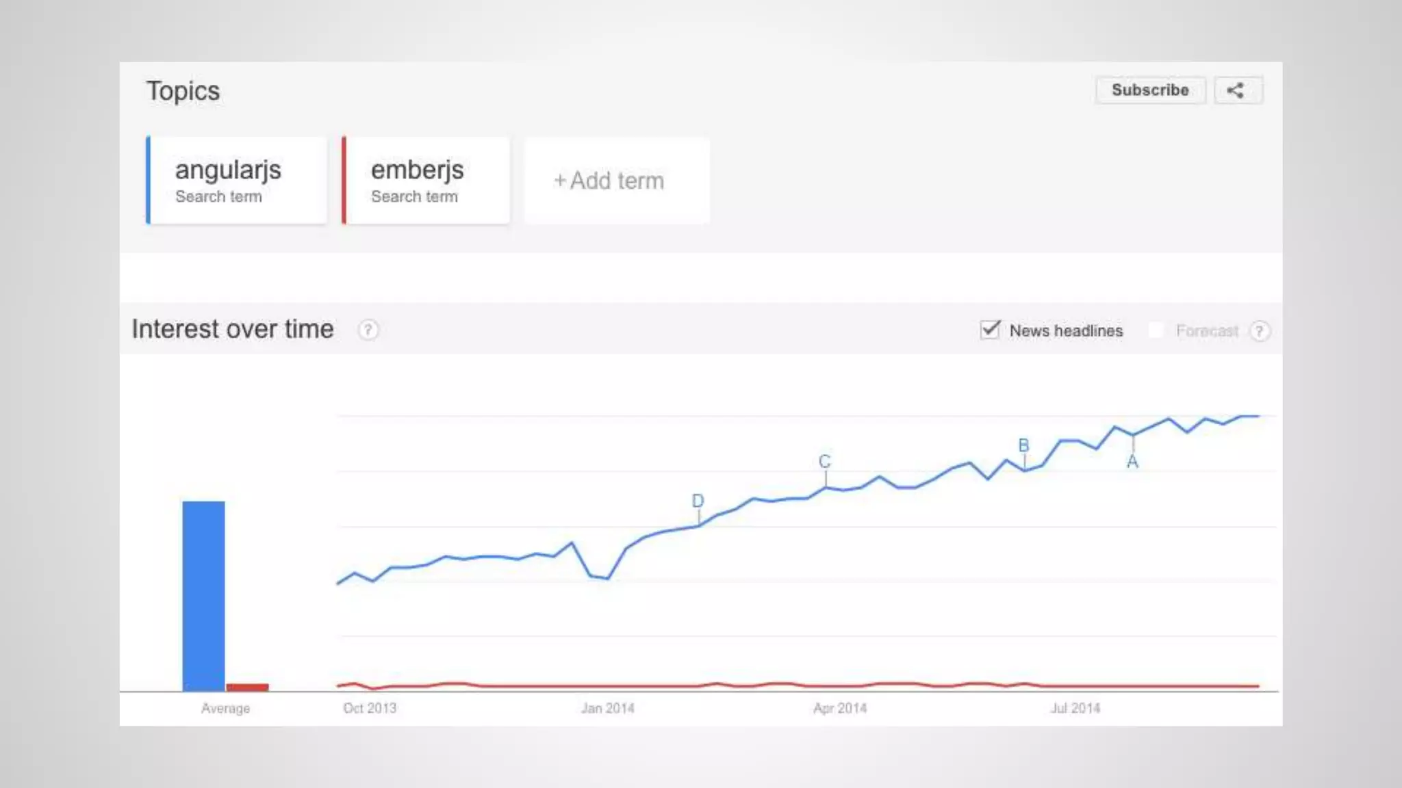Click the Oct 2013 axis label
This screenshot has height=788, width=1402.
(x=370, y=709)
